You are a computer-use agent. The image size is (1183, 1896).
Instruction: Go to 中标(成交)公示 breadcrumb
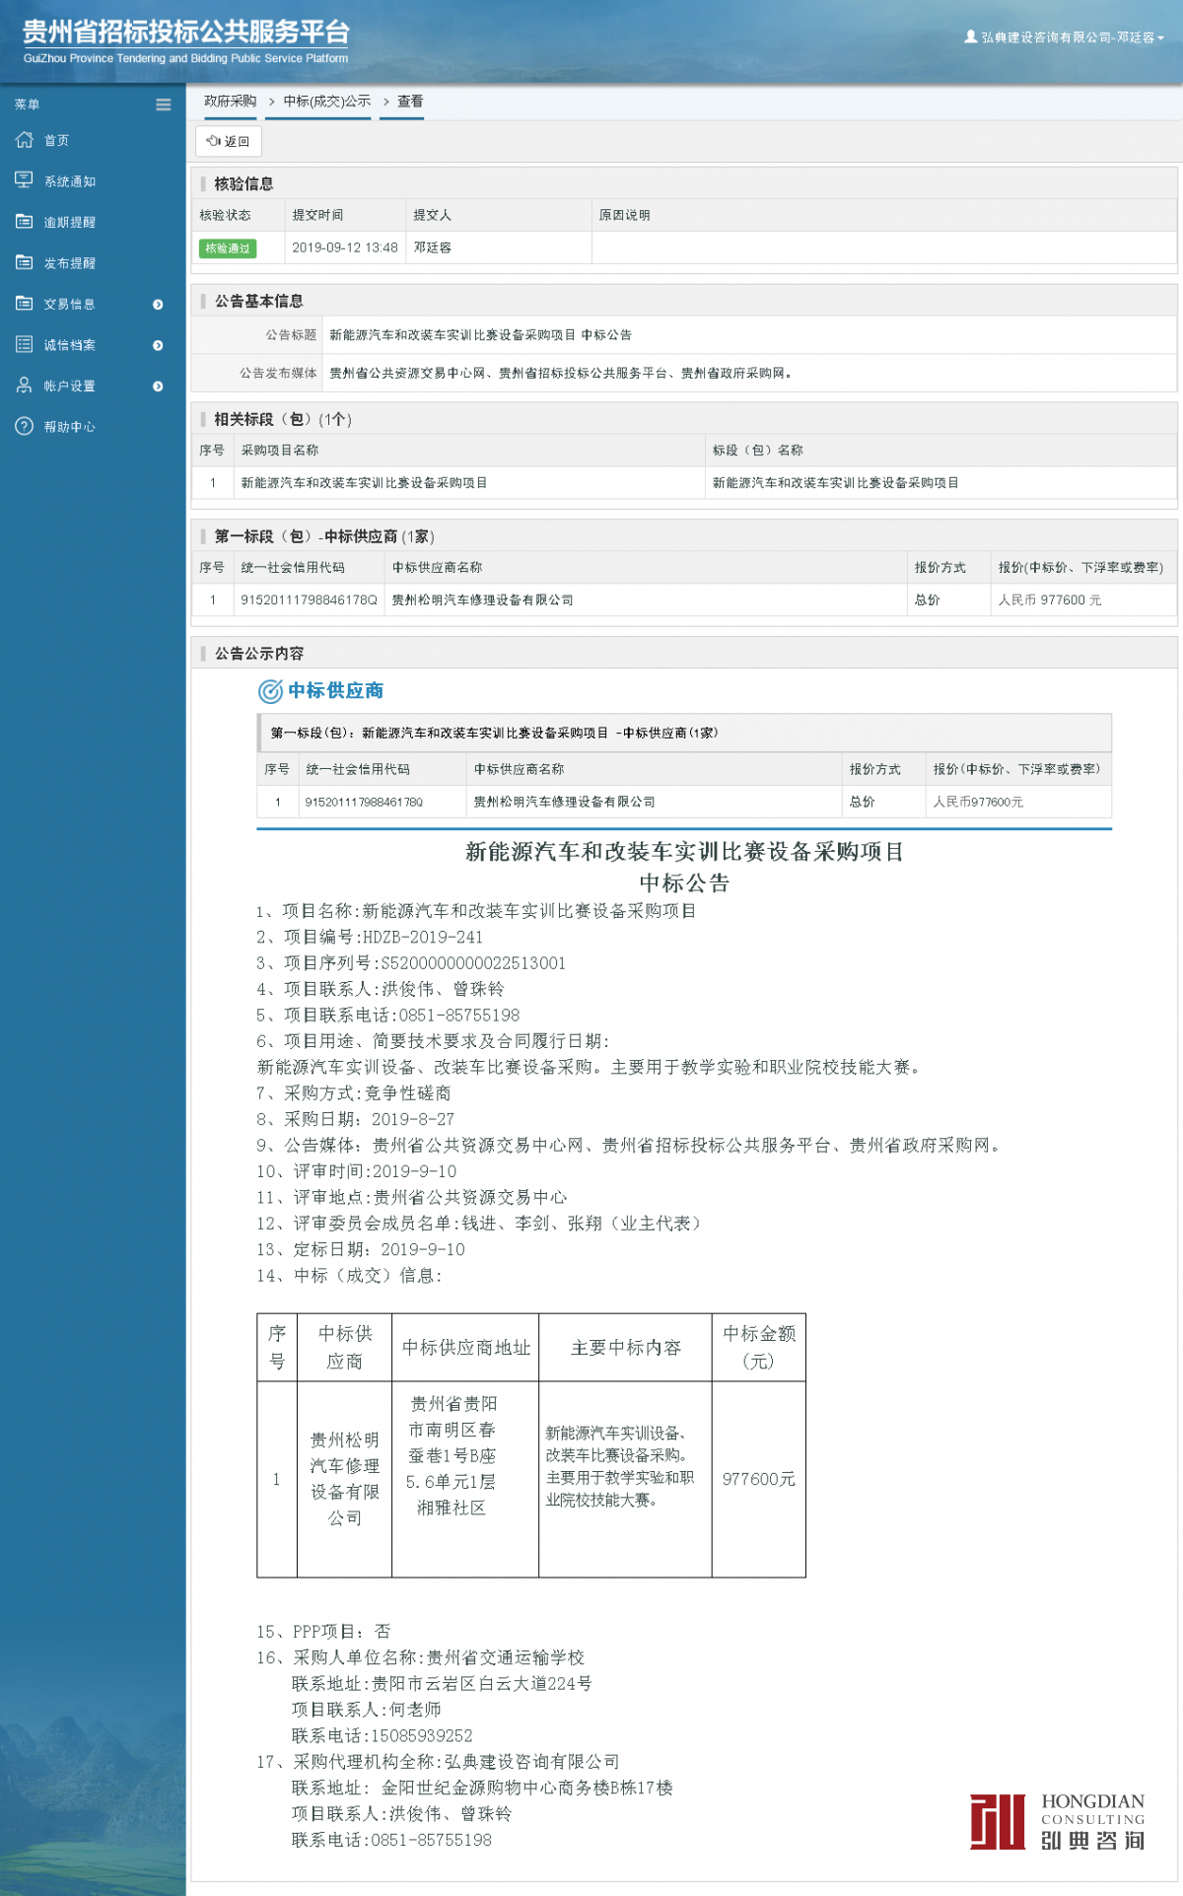pyautogui.click(x=327, y=102)
